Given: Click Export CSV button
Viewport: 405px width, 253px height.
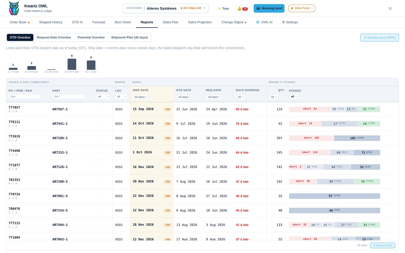Looking at the screenshot, I should click(x=382, y=245).
